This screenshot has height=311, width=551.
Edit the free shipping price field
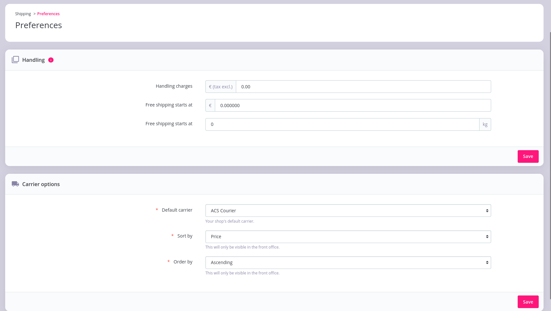353,105
